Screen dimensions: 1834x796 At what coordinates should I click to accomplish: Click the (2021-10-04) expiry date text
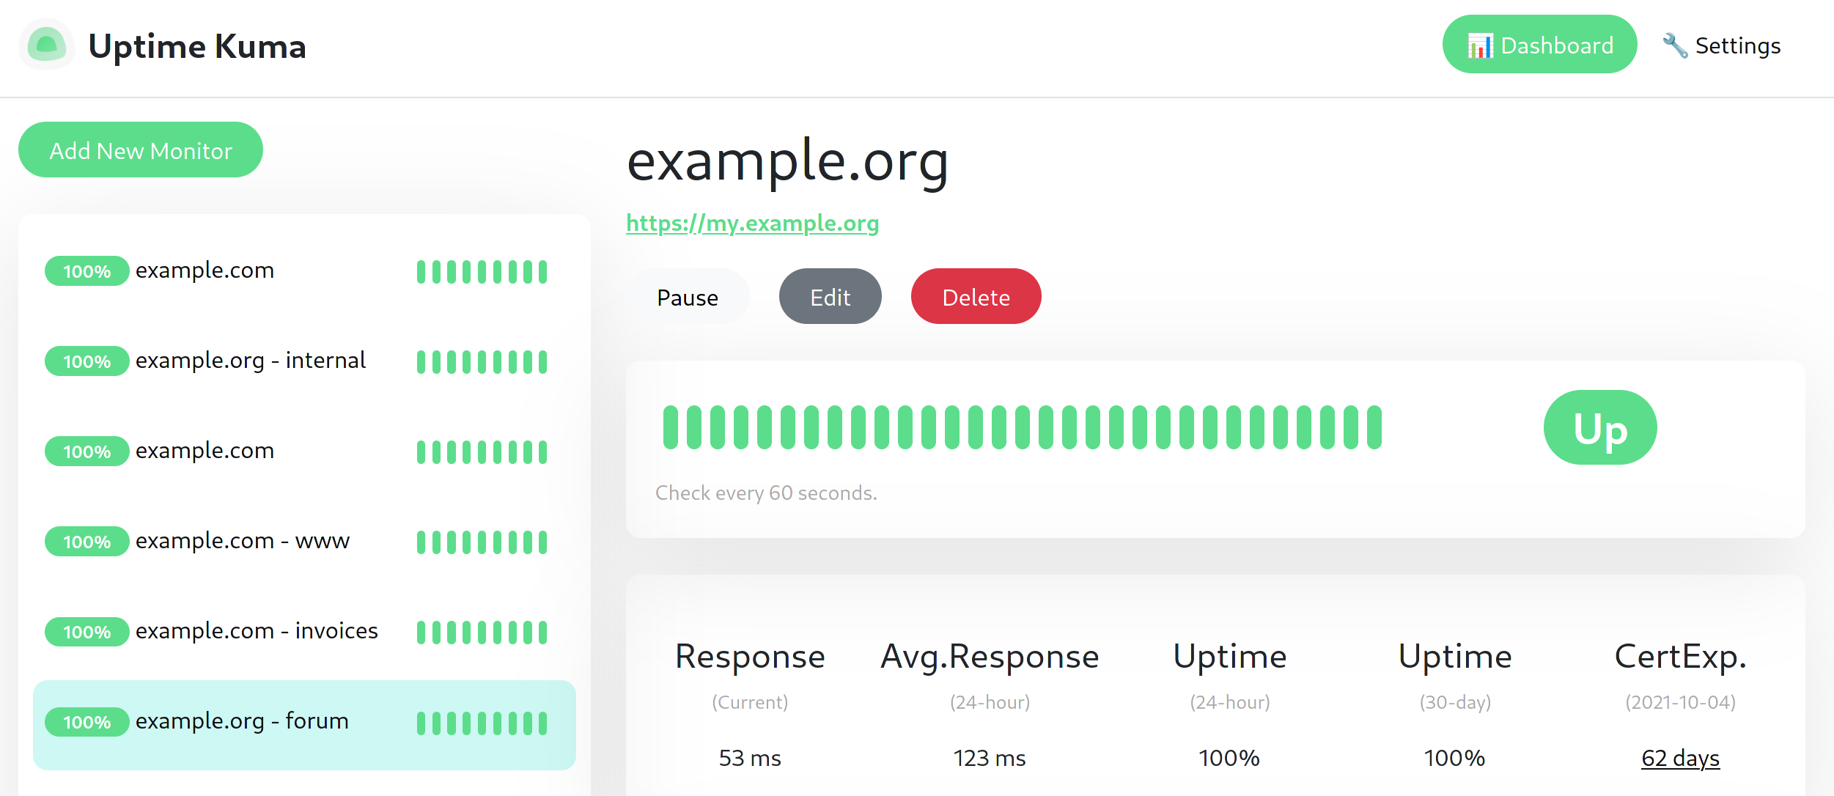click(x=1680, y=702)
